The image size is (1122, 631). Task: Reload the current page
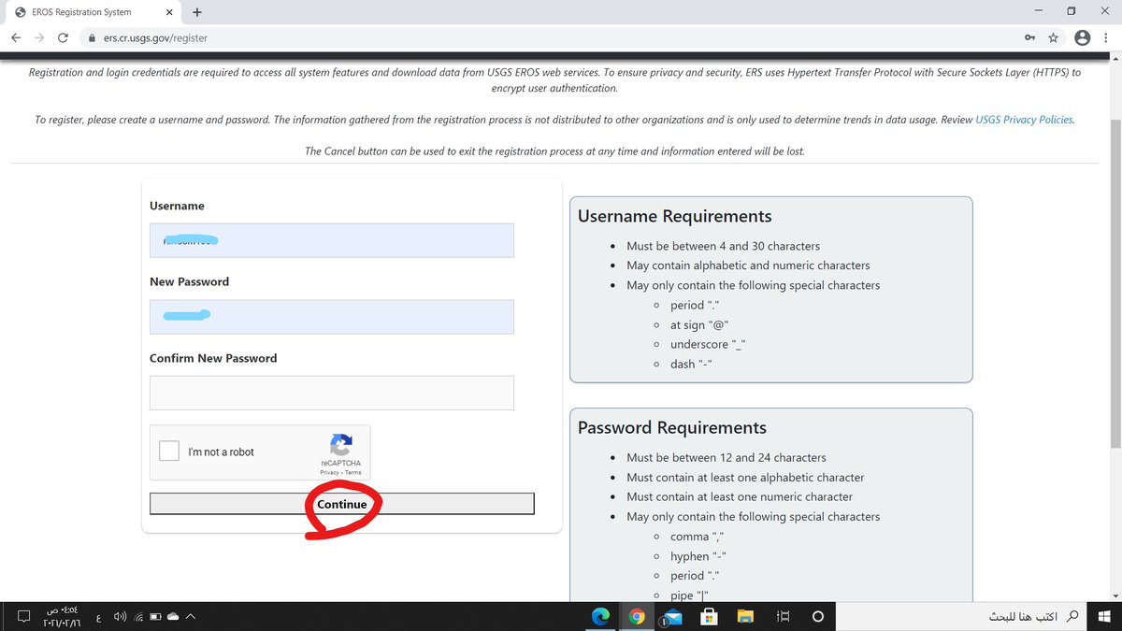point(63,38)
